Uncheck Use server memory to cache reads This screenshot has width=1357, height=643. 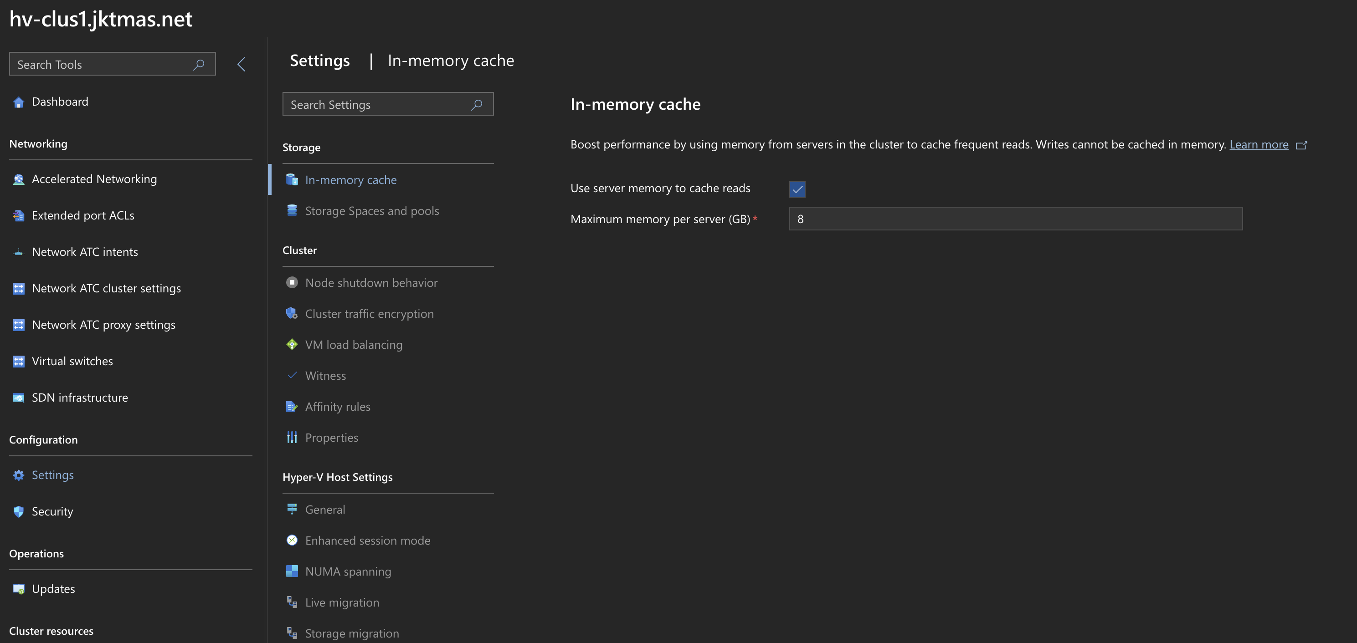click(797, 189)
